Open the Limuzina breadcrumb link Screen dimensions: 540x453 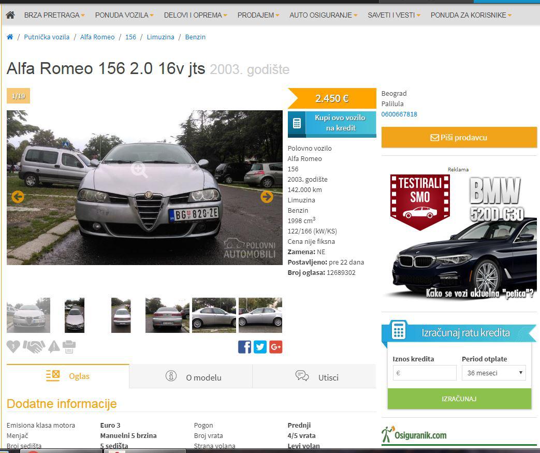160,37
